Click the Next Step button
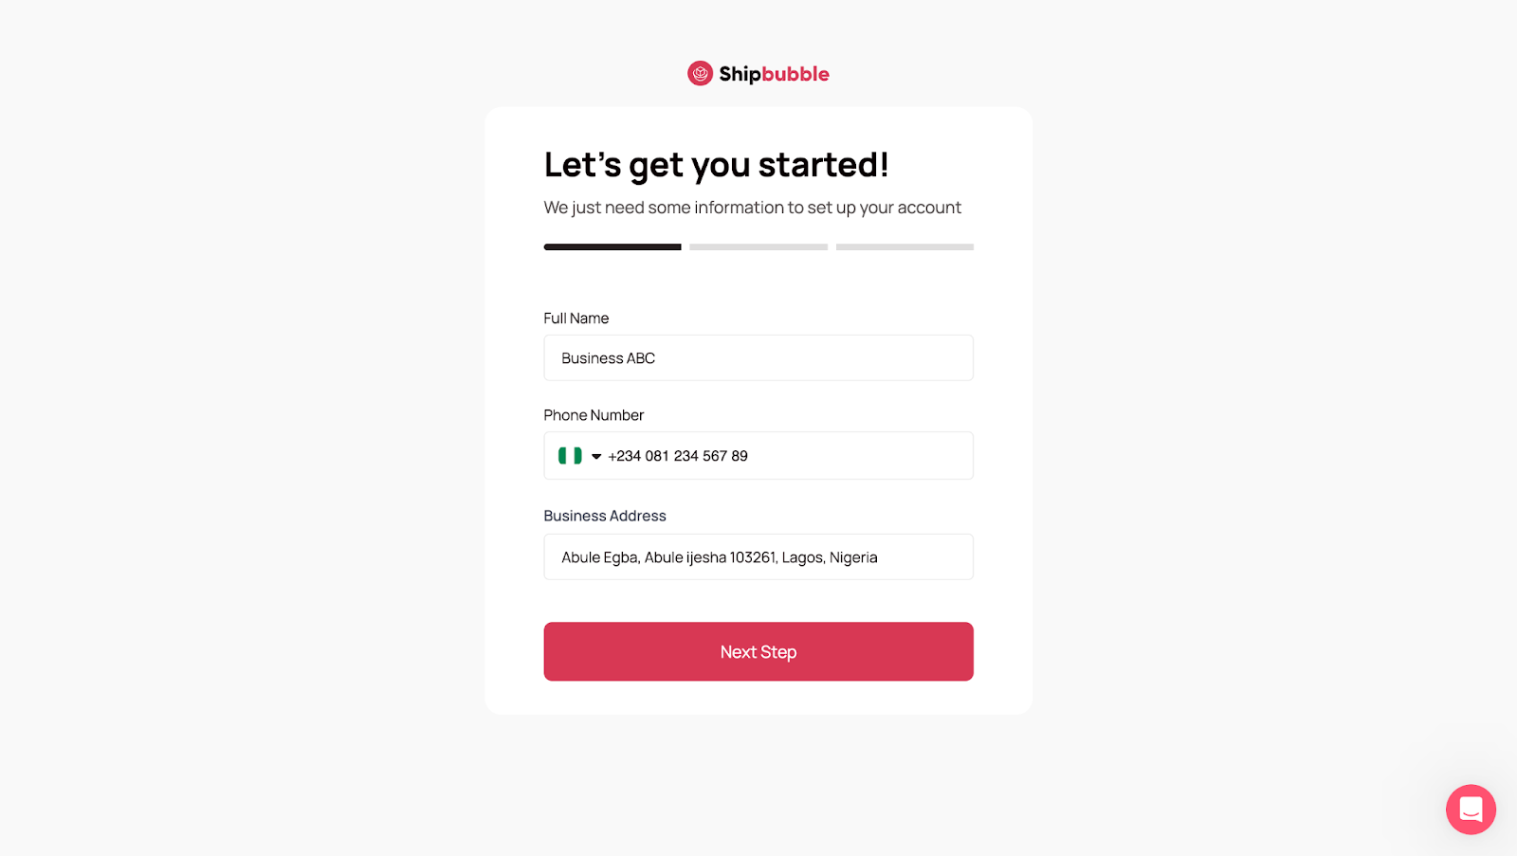 (758, 651)
